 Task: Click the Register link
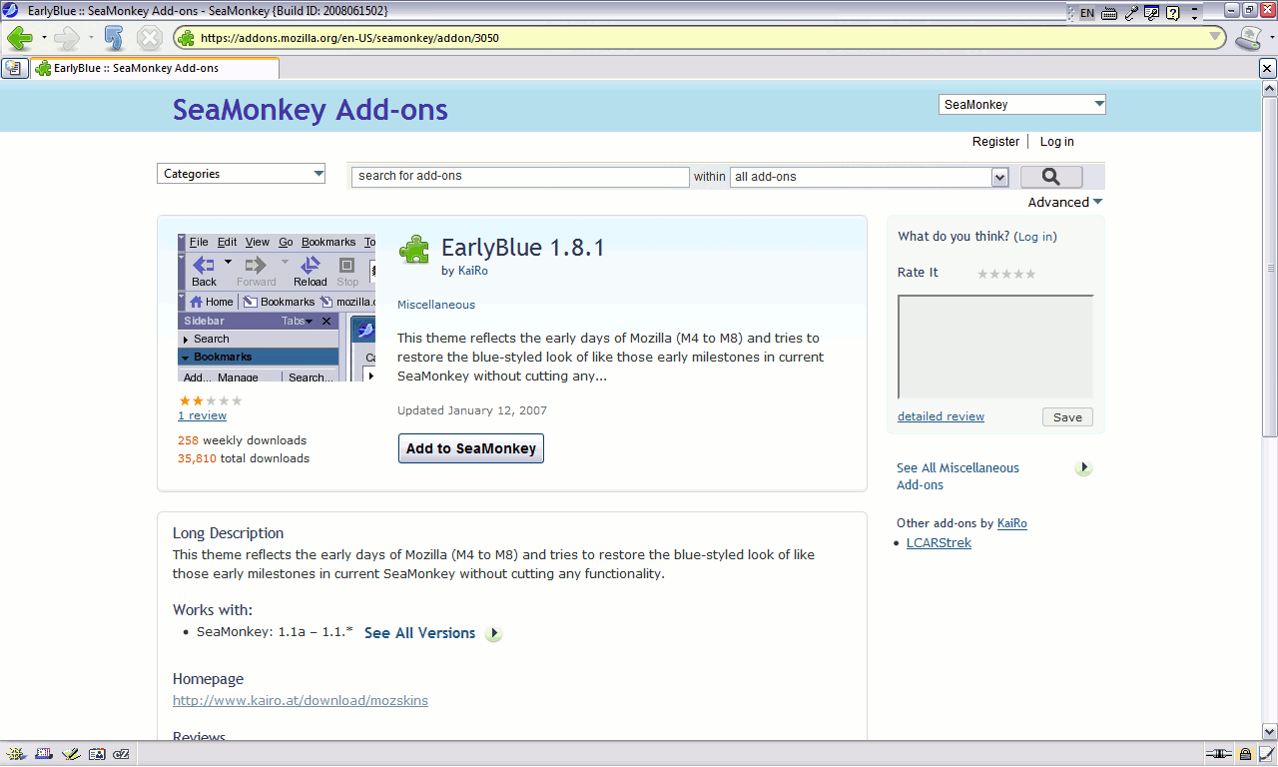(x=995, y=142)
